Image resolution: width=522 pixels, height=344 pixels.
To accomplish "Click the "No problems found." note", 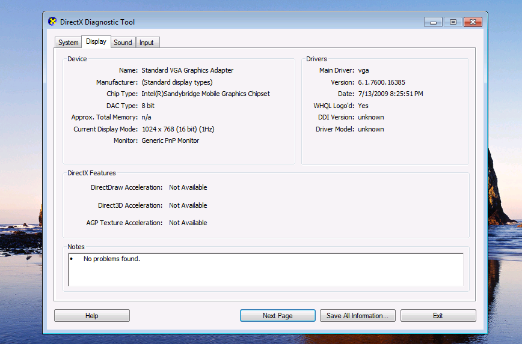I will tap(112, 259).
